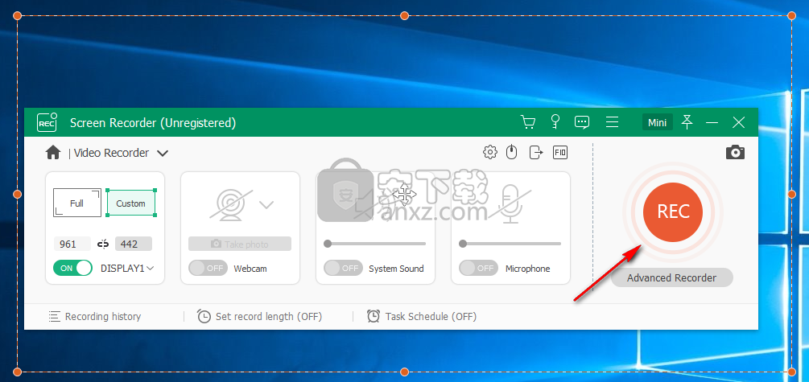Switch to Mini mode

point(657,123)
